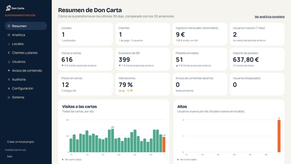Select the Sistema menu item

[26, 98]
